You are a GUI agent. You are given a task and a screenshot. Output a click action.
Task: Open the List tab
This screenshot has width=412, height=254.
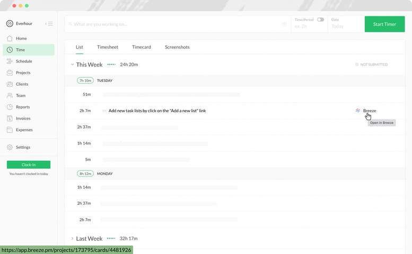pos(80,47)
